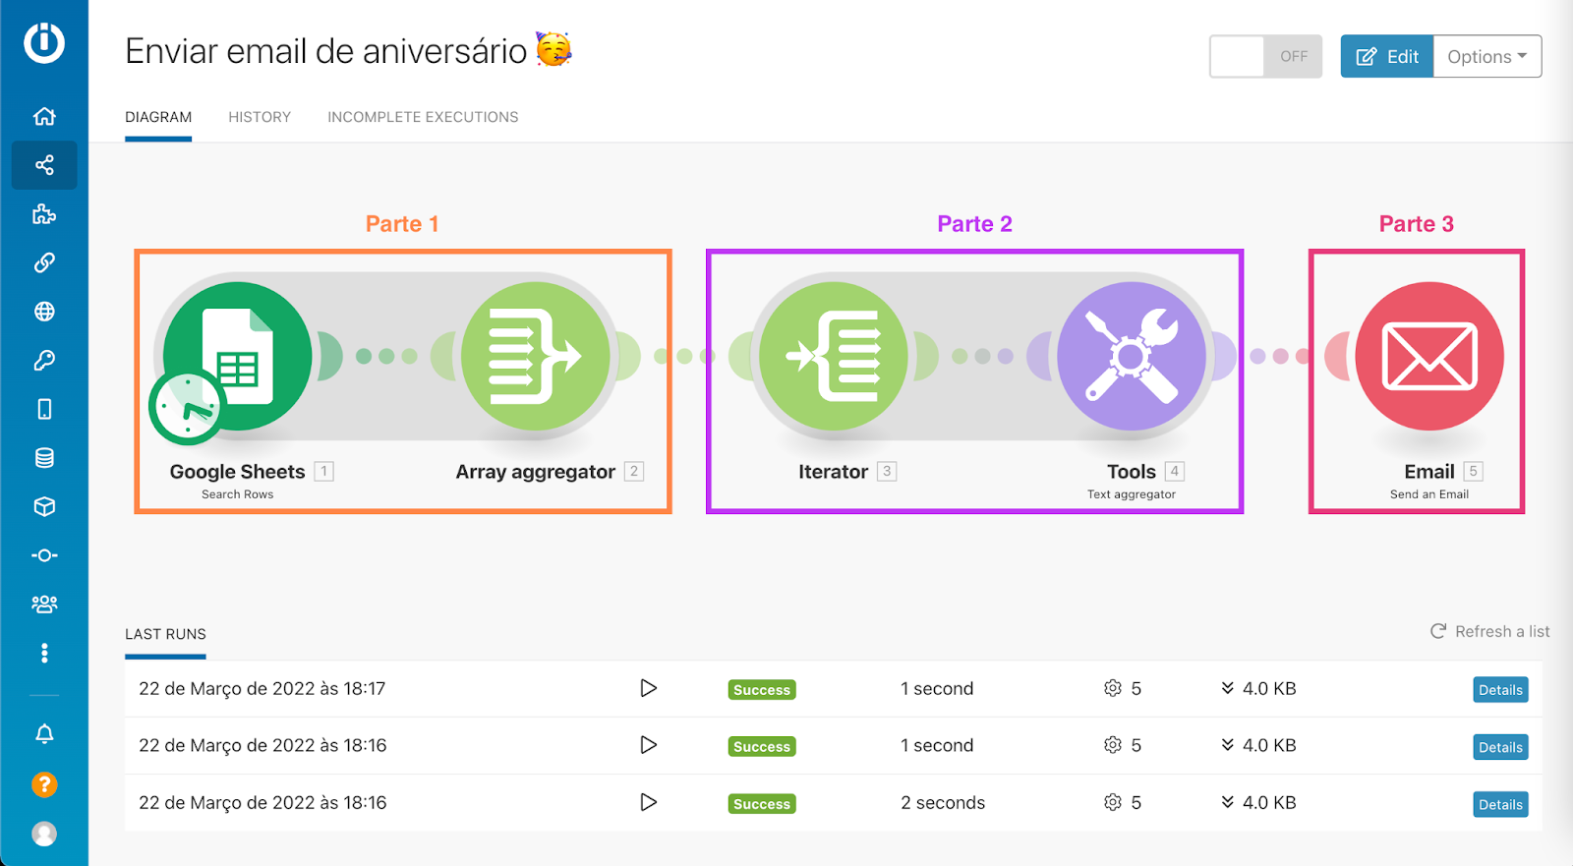Open the Teams people icon
This screenshot has height=866, width=1573.
44,604
